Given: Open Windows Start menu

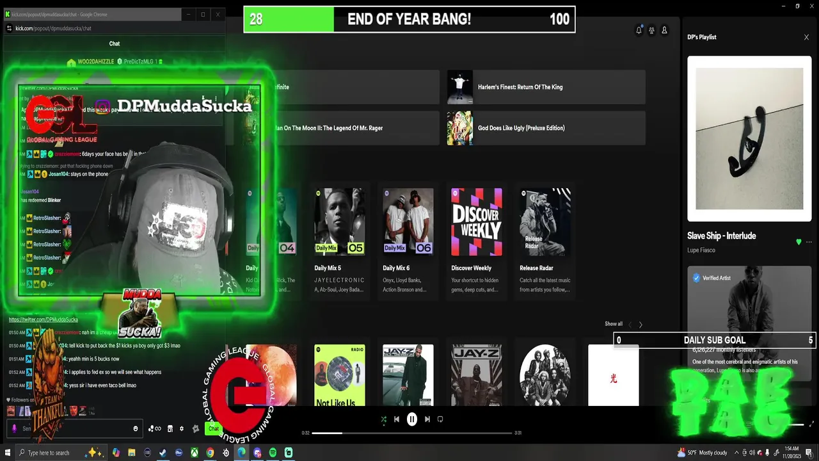Looking at the screenshot, I should pos(6,453).
